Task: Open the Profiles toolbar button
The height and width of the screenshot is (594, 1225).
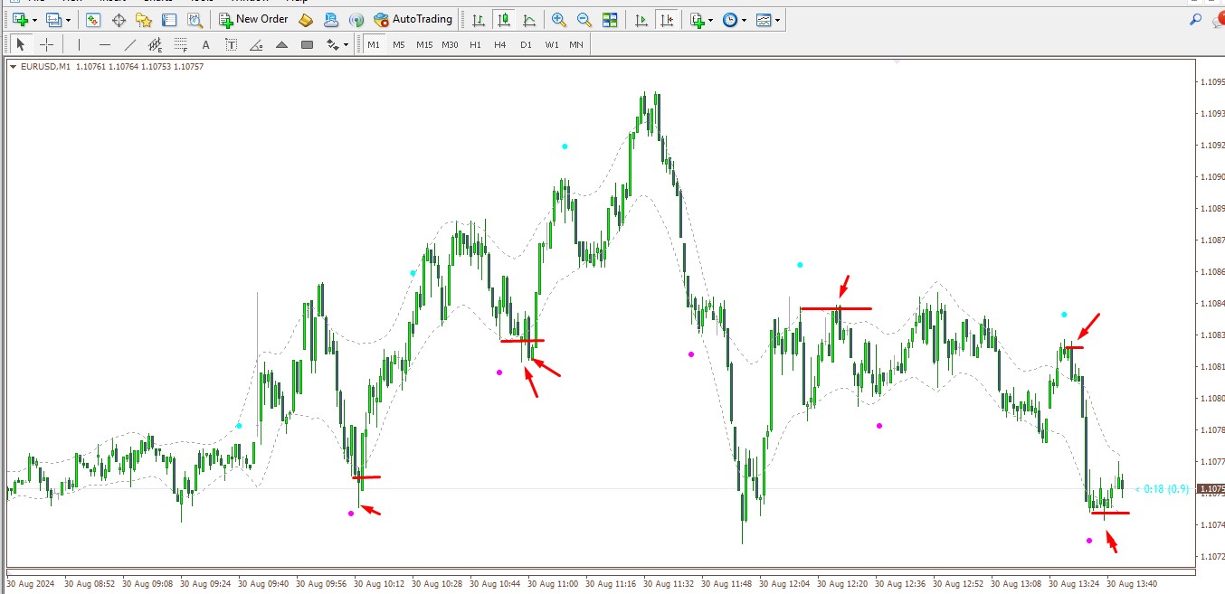Action: tap(53, 19)
